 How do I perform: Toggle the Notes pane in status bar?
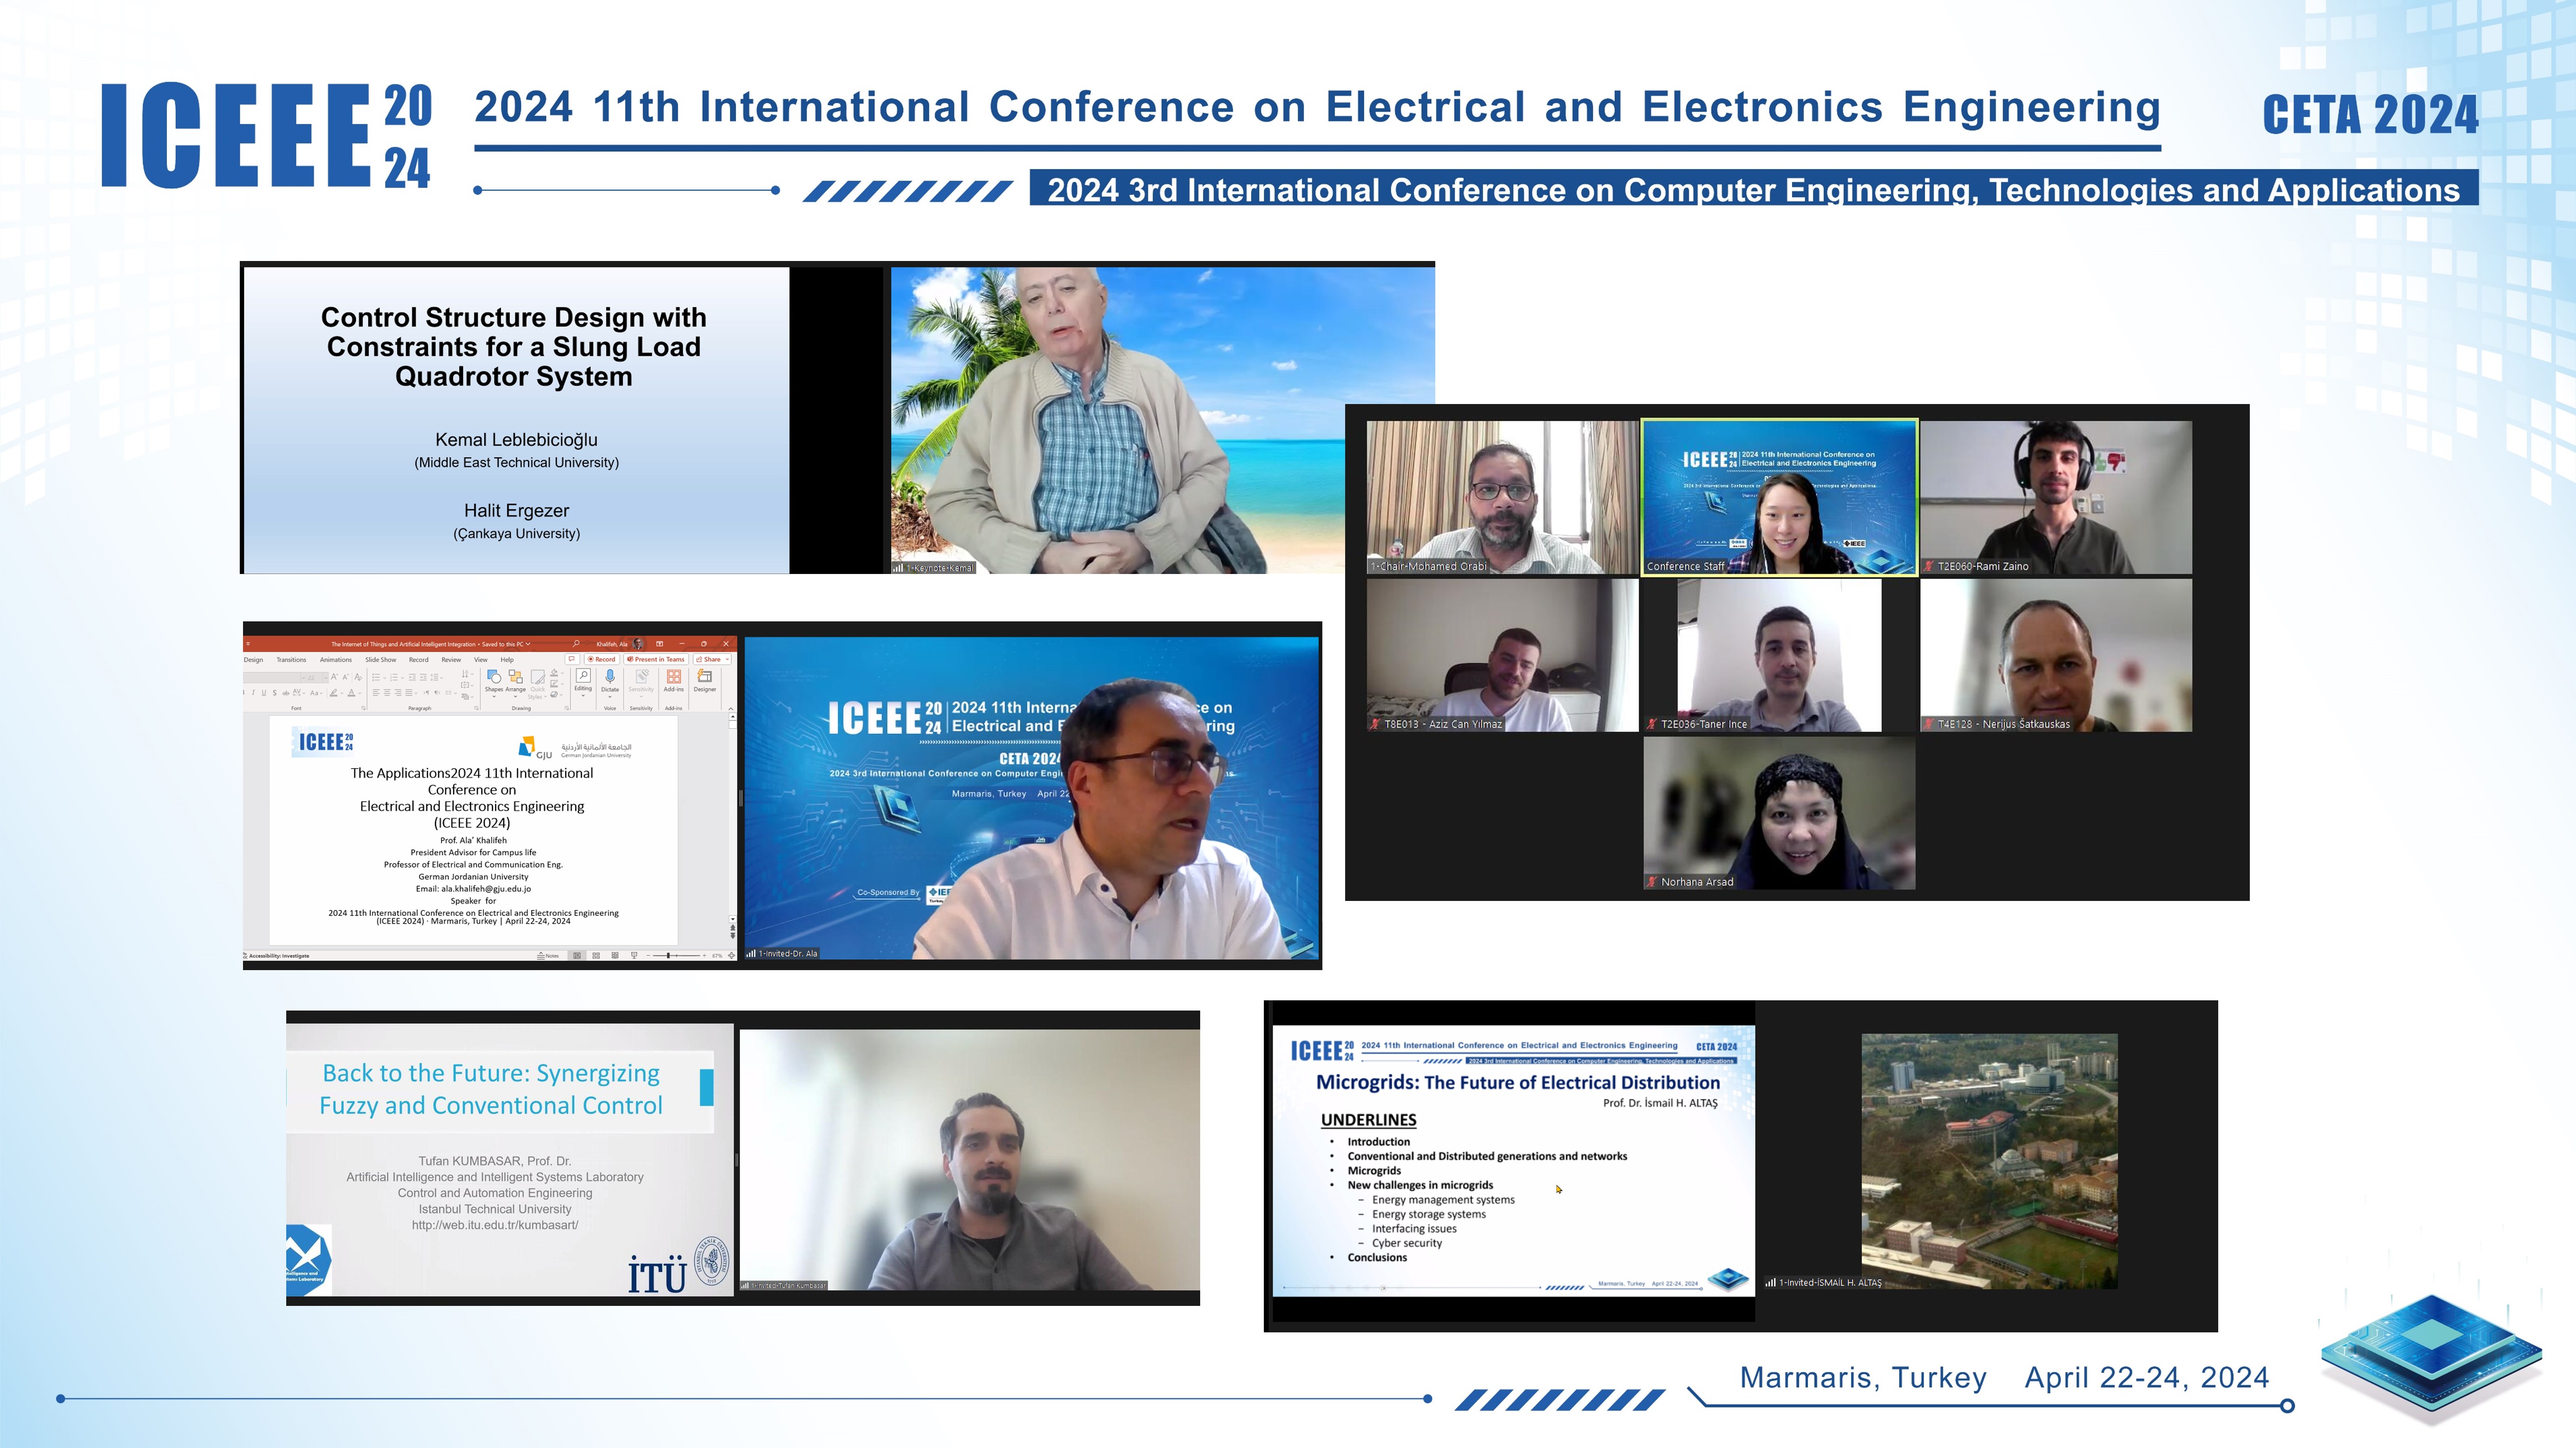pos(548,955)
